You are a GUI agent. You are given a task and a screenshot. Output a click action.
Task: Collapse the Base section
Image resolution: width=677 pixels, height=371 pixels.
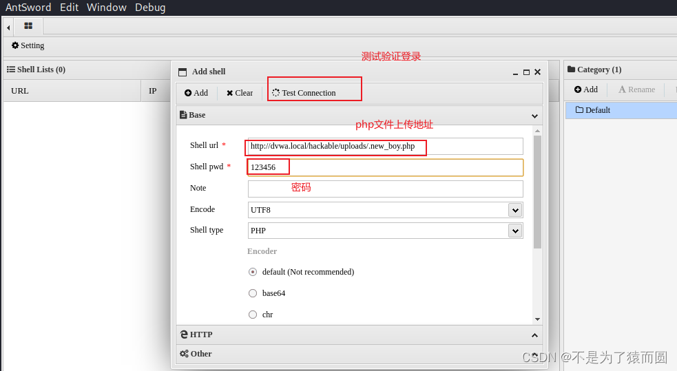(534, 116)
